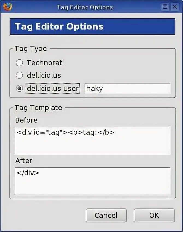Image resolution: width=183 pixels, height=232 pixels.
Task: Click the del.icio.us user label text
Action: pos(53,89)
